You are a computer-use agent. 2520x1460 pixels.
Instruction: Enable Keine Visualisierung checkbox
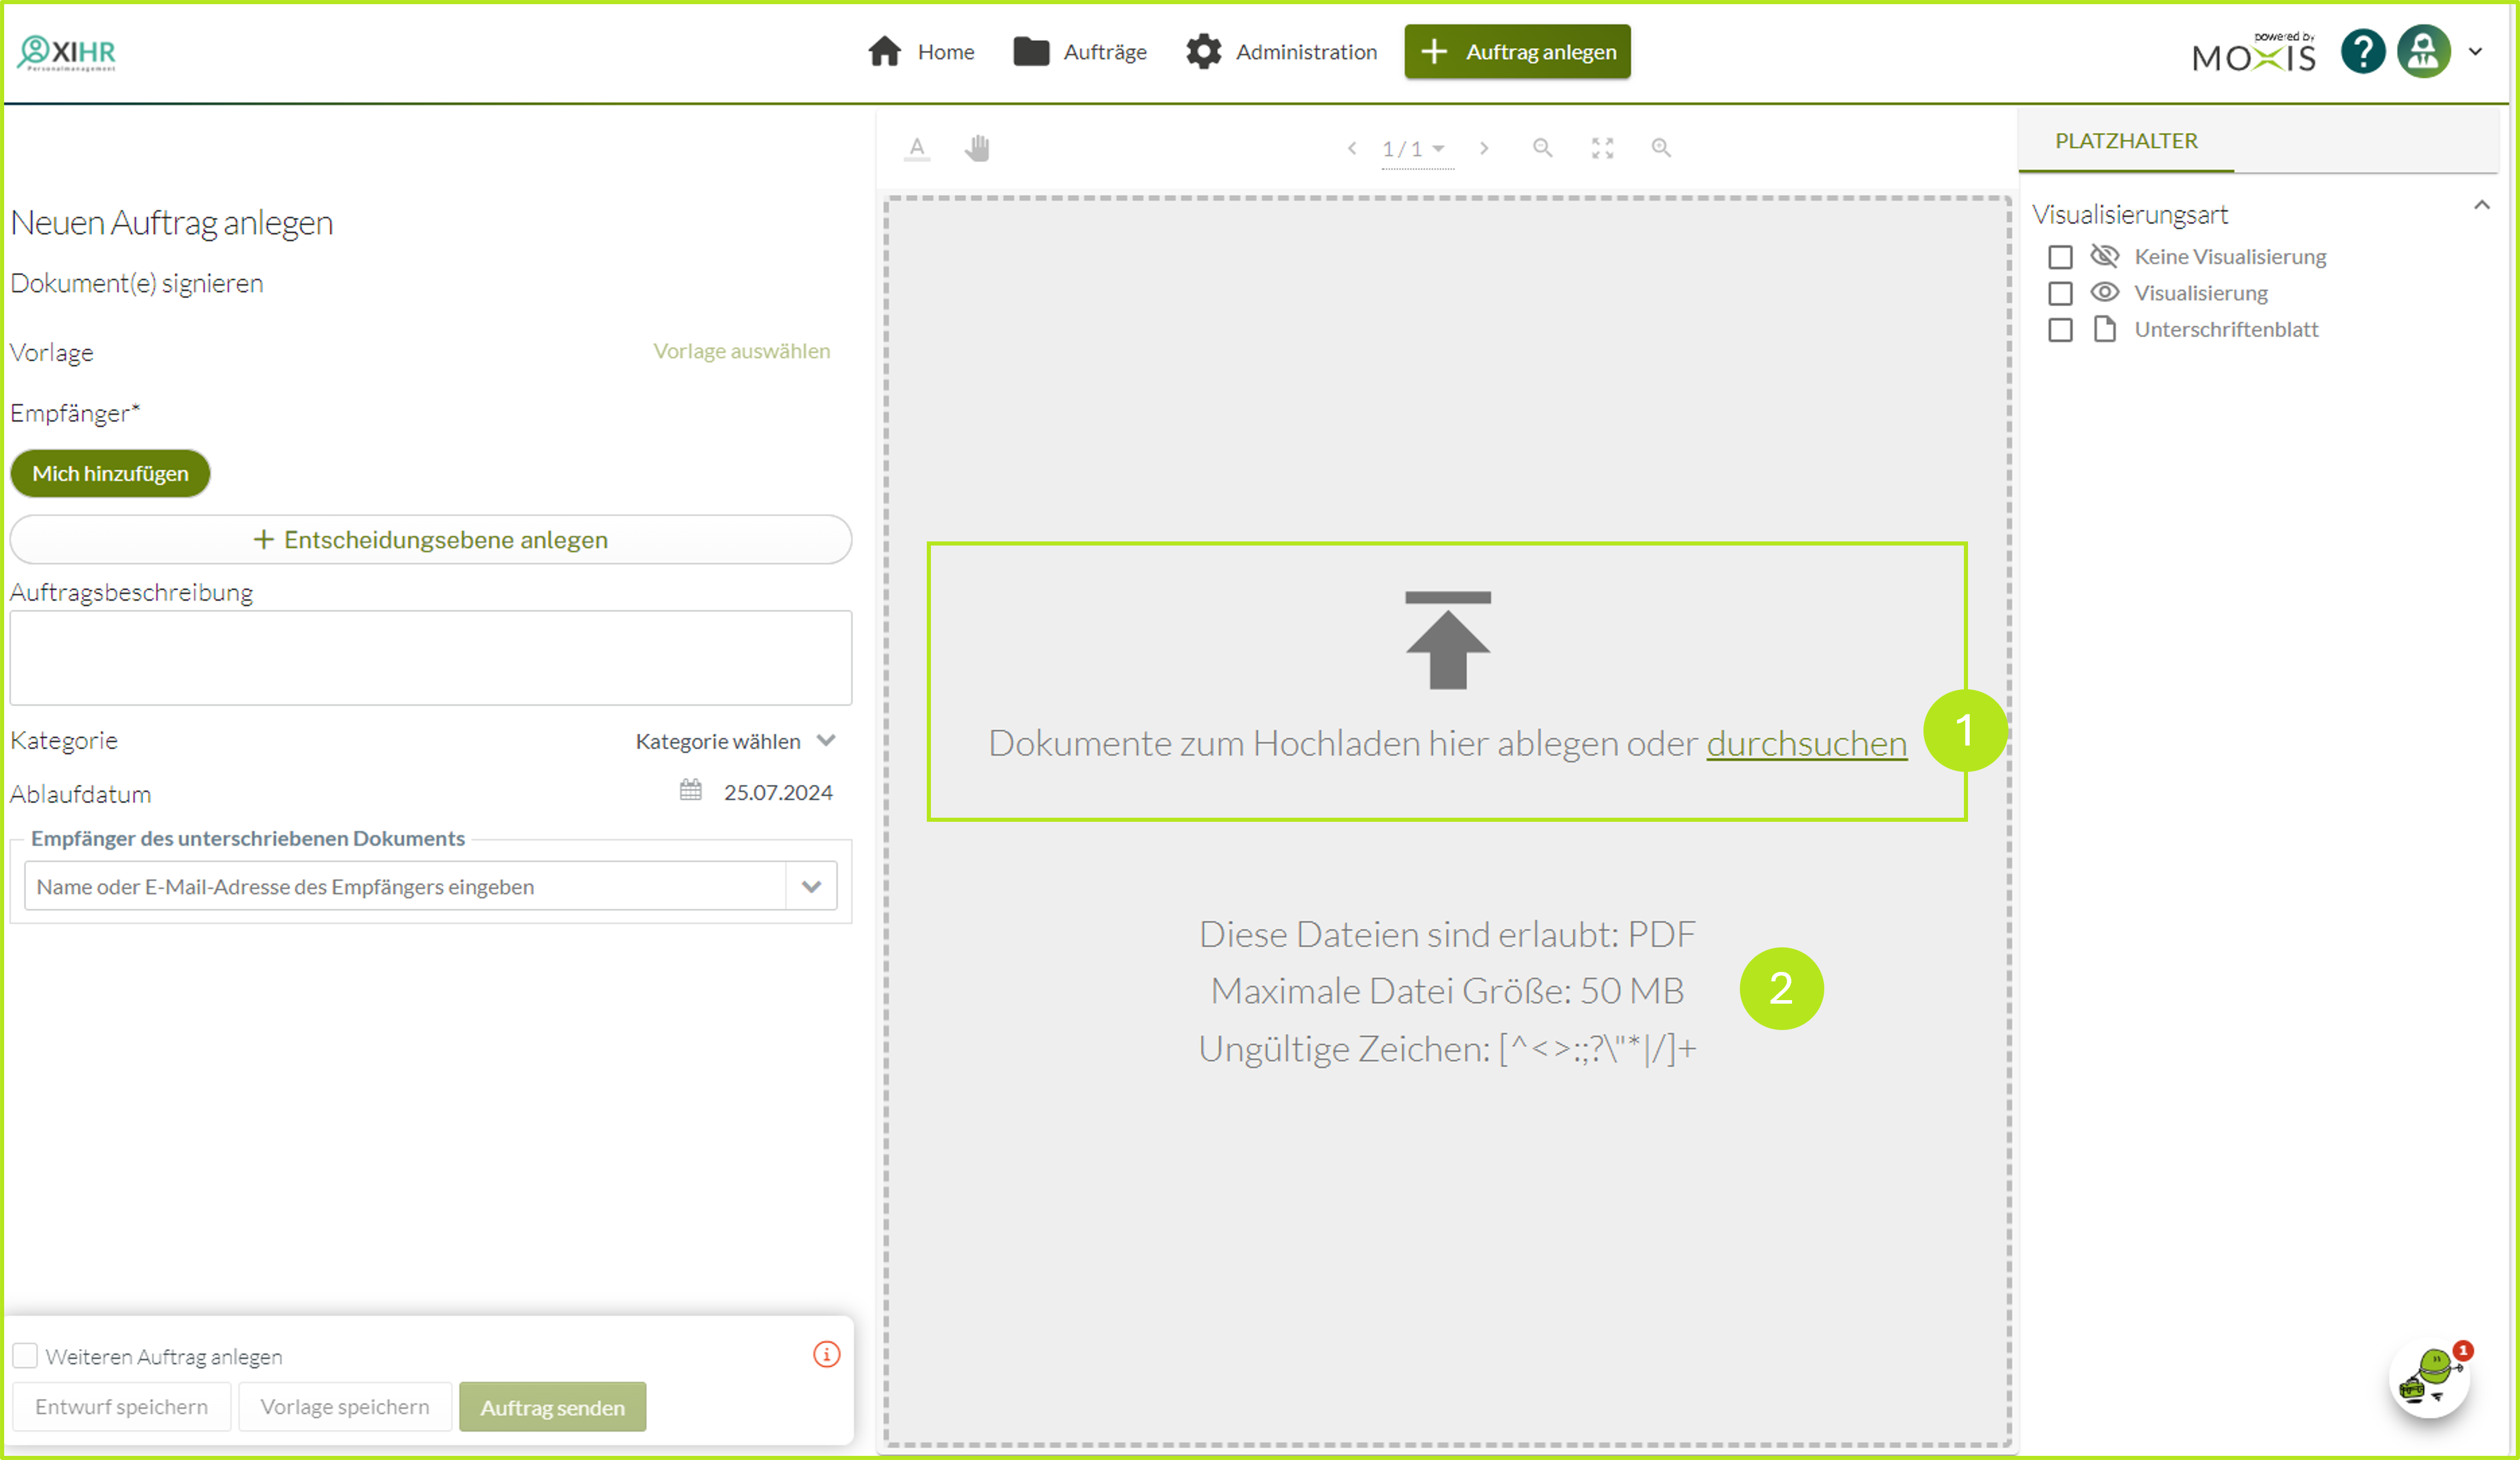[2060, 257]
